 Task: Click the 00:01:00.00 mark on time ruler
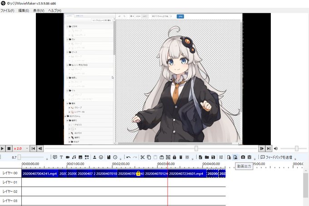75,164
